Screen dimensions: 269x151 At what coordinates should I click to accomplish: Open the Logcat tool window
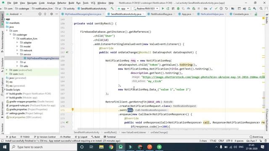click(x=82, y=137)
